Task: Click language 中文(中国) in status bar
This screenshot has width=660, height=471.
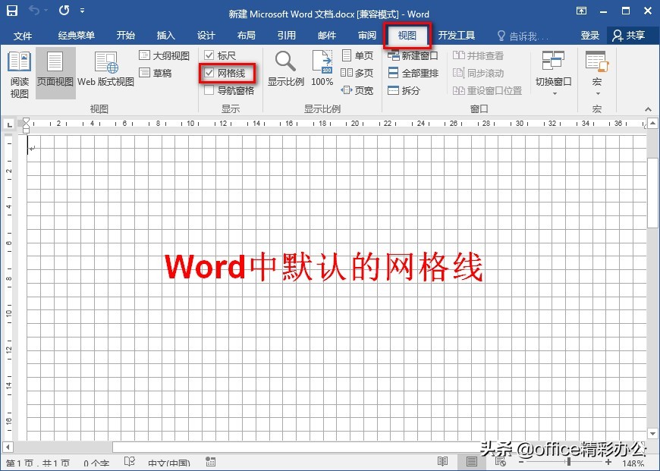Action: click(169, 464)
